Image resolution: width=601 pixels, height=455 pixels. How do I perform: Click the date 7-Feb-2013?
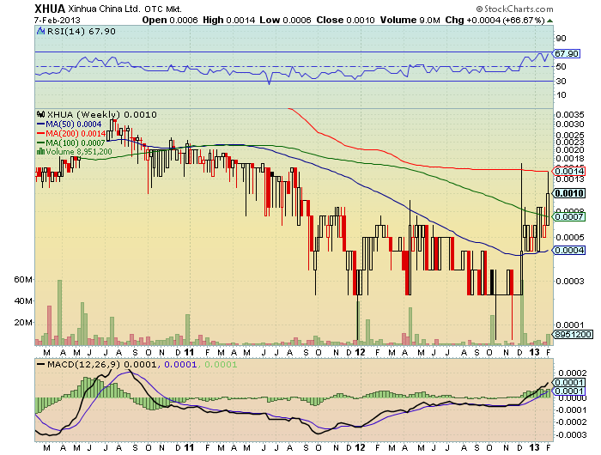[x=58, y=21]
